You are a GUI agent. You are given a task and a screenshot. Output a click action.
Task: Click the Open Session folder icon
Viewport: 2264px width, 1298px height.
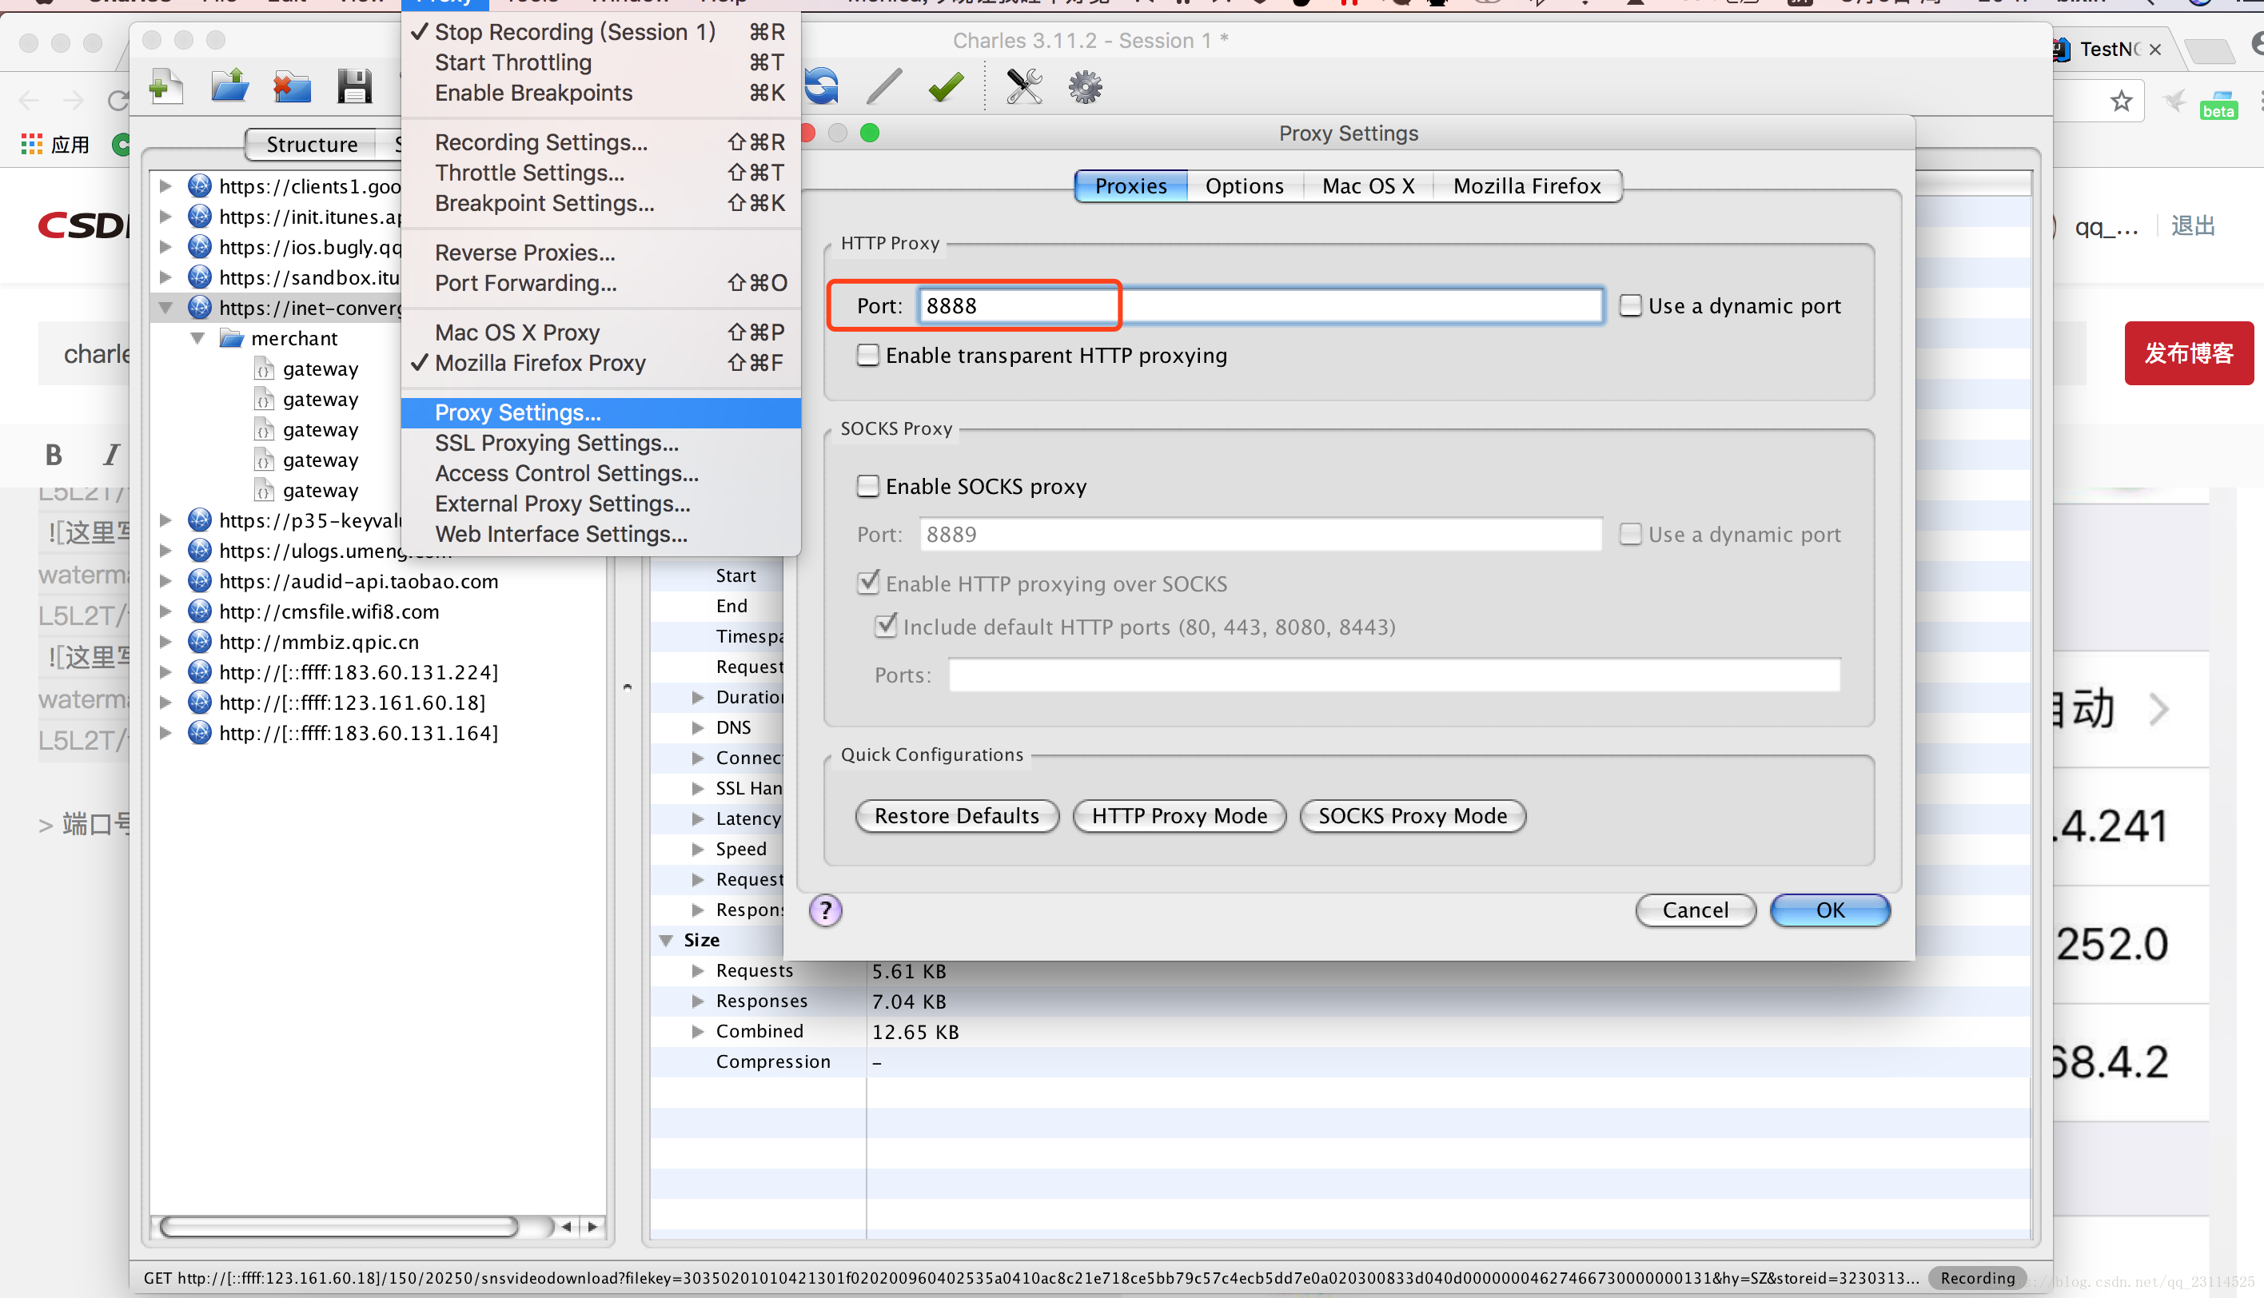tap(229, 86)
